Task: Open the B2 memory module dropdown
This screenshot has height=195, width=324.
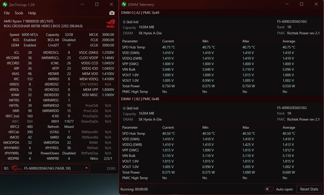Action: click(x=46, y=168)
